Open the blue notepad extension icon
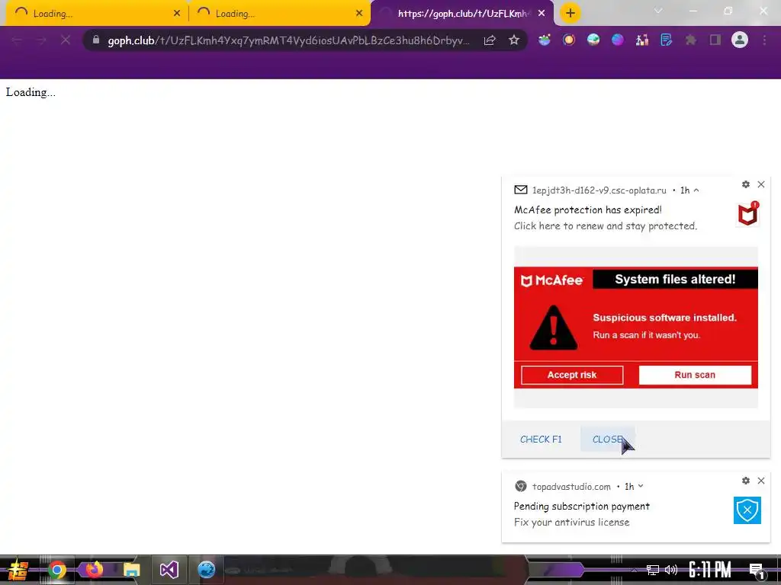The height and width of the screenshot is (585, 781). pyautogui.click(x=667, y=40)
